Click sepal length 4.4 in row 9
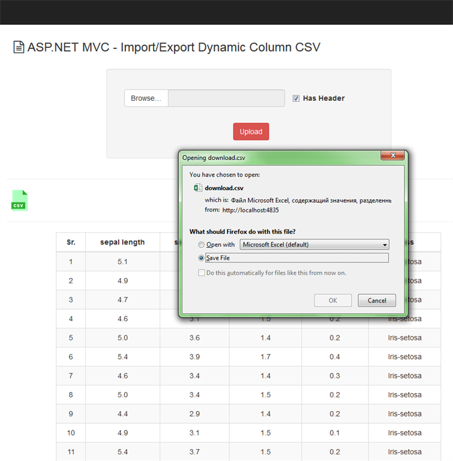Screen dimensions: 453x461 (122, 414)
